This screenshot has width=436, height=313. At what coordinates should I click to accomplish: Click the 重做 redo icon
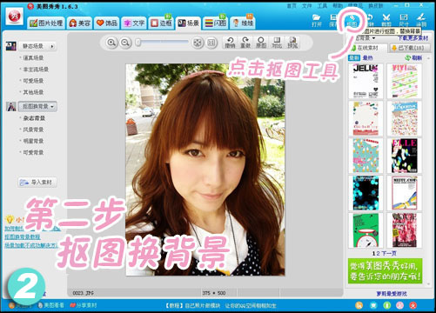[245, 43]
